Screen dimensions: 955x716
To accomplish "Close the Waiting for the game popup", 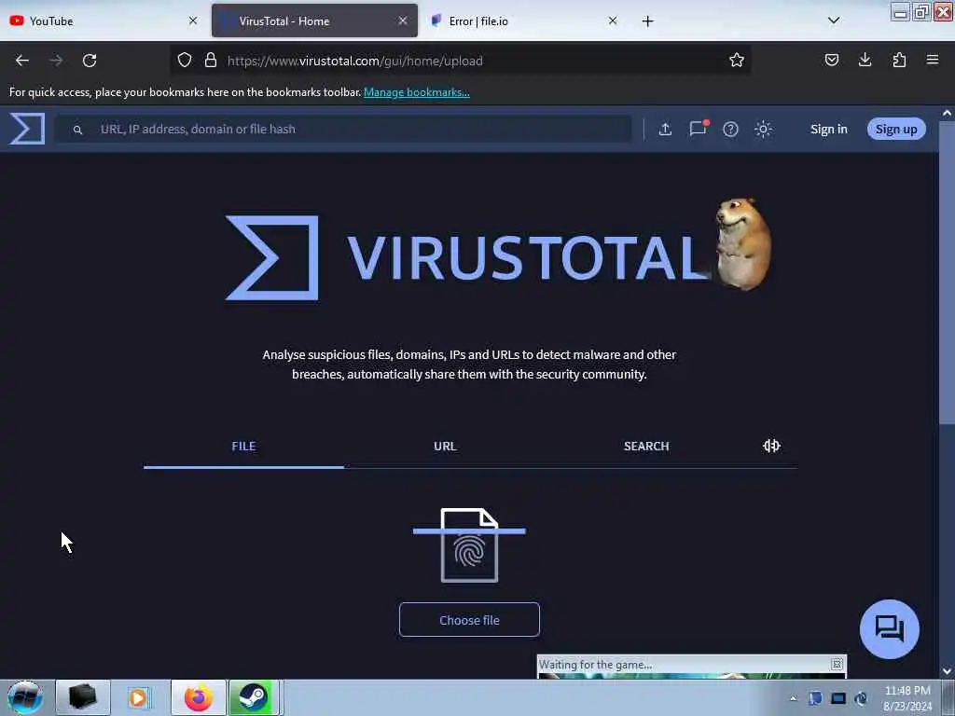I will coord(837,664).
